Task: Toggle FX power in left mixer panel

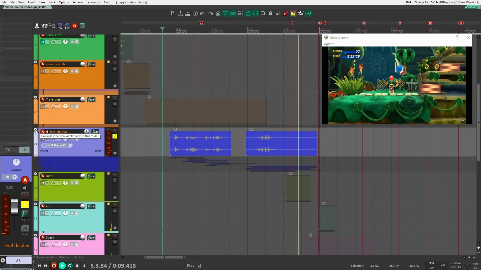Action: (26, 150)
